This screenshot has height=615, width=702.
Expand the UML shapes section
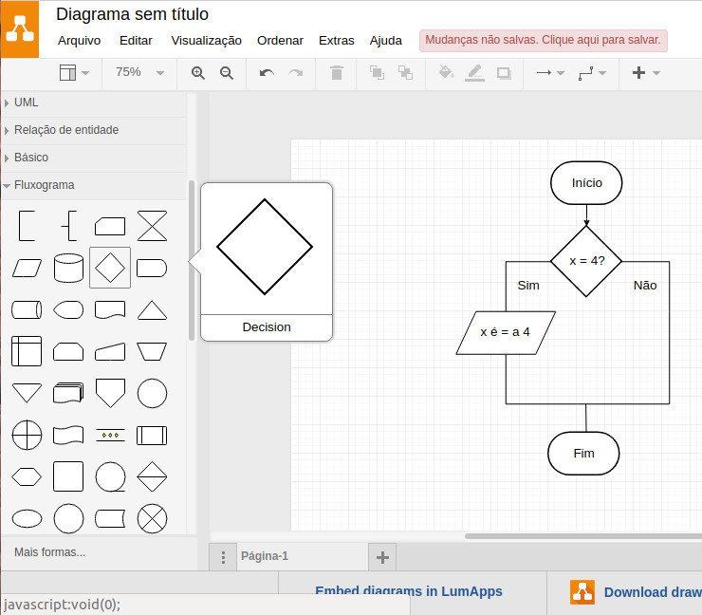[27, 102]
